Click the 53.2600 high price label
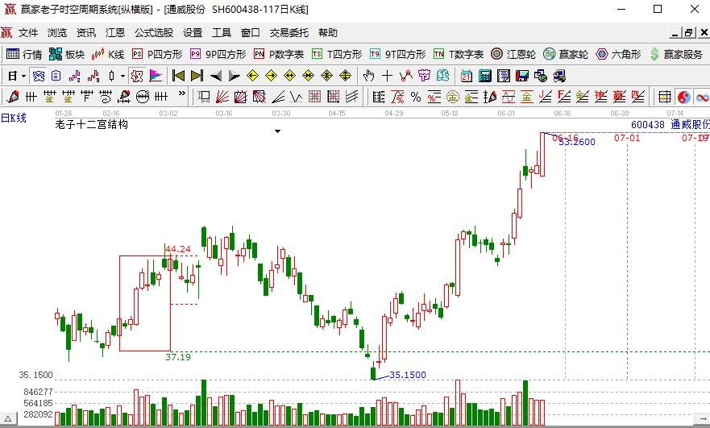Viewport: 710px width, 428px height. pyautogui.click(x=577, y=142)
